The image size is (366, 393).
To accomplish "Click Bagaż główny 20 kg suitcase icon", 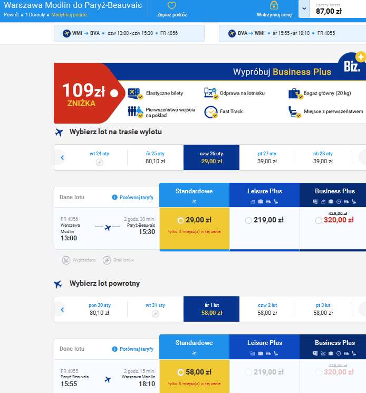I will 295,93.
